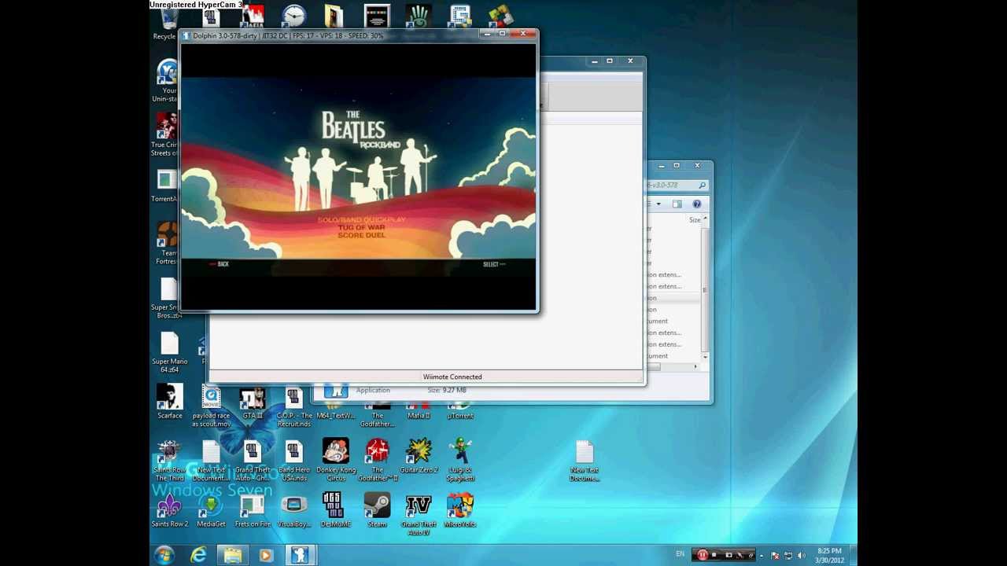This screenshot has height=566, width=1007.
Task: Open the Scarface desktop shortcut
Action: point(169,402)
